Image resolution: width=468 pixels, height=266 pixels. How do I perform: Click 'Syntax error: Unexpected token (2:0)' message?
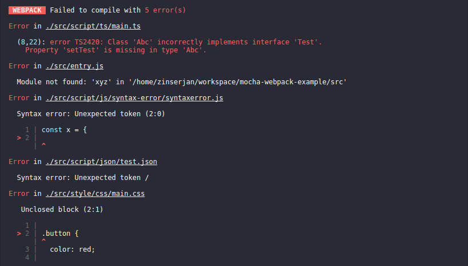(x=91, y=114)
